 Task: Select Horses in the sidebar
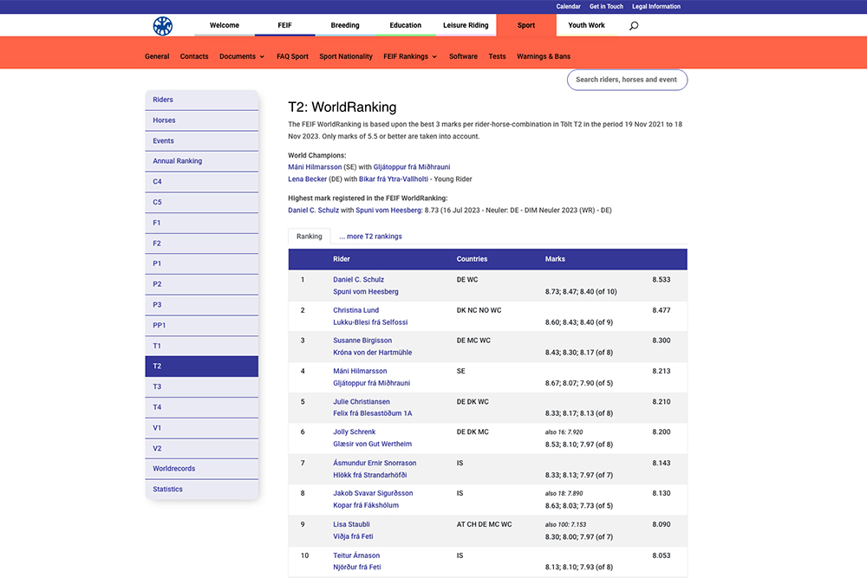click(x=202, y=120)
